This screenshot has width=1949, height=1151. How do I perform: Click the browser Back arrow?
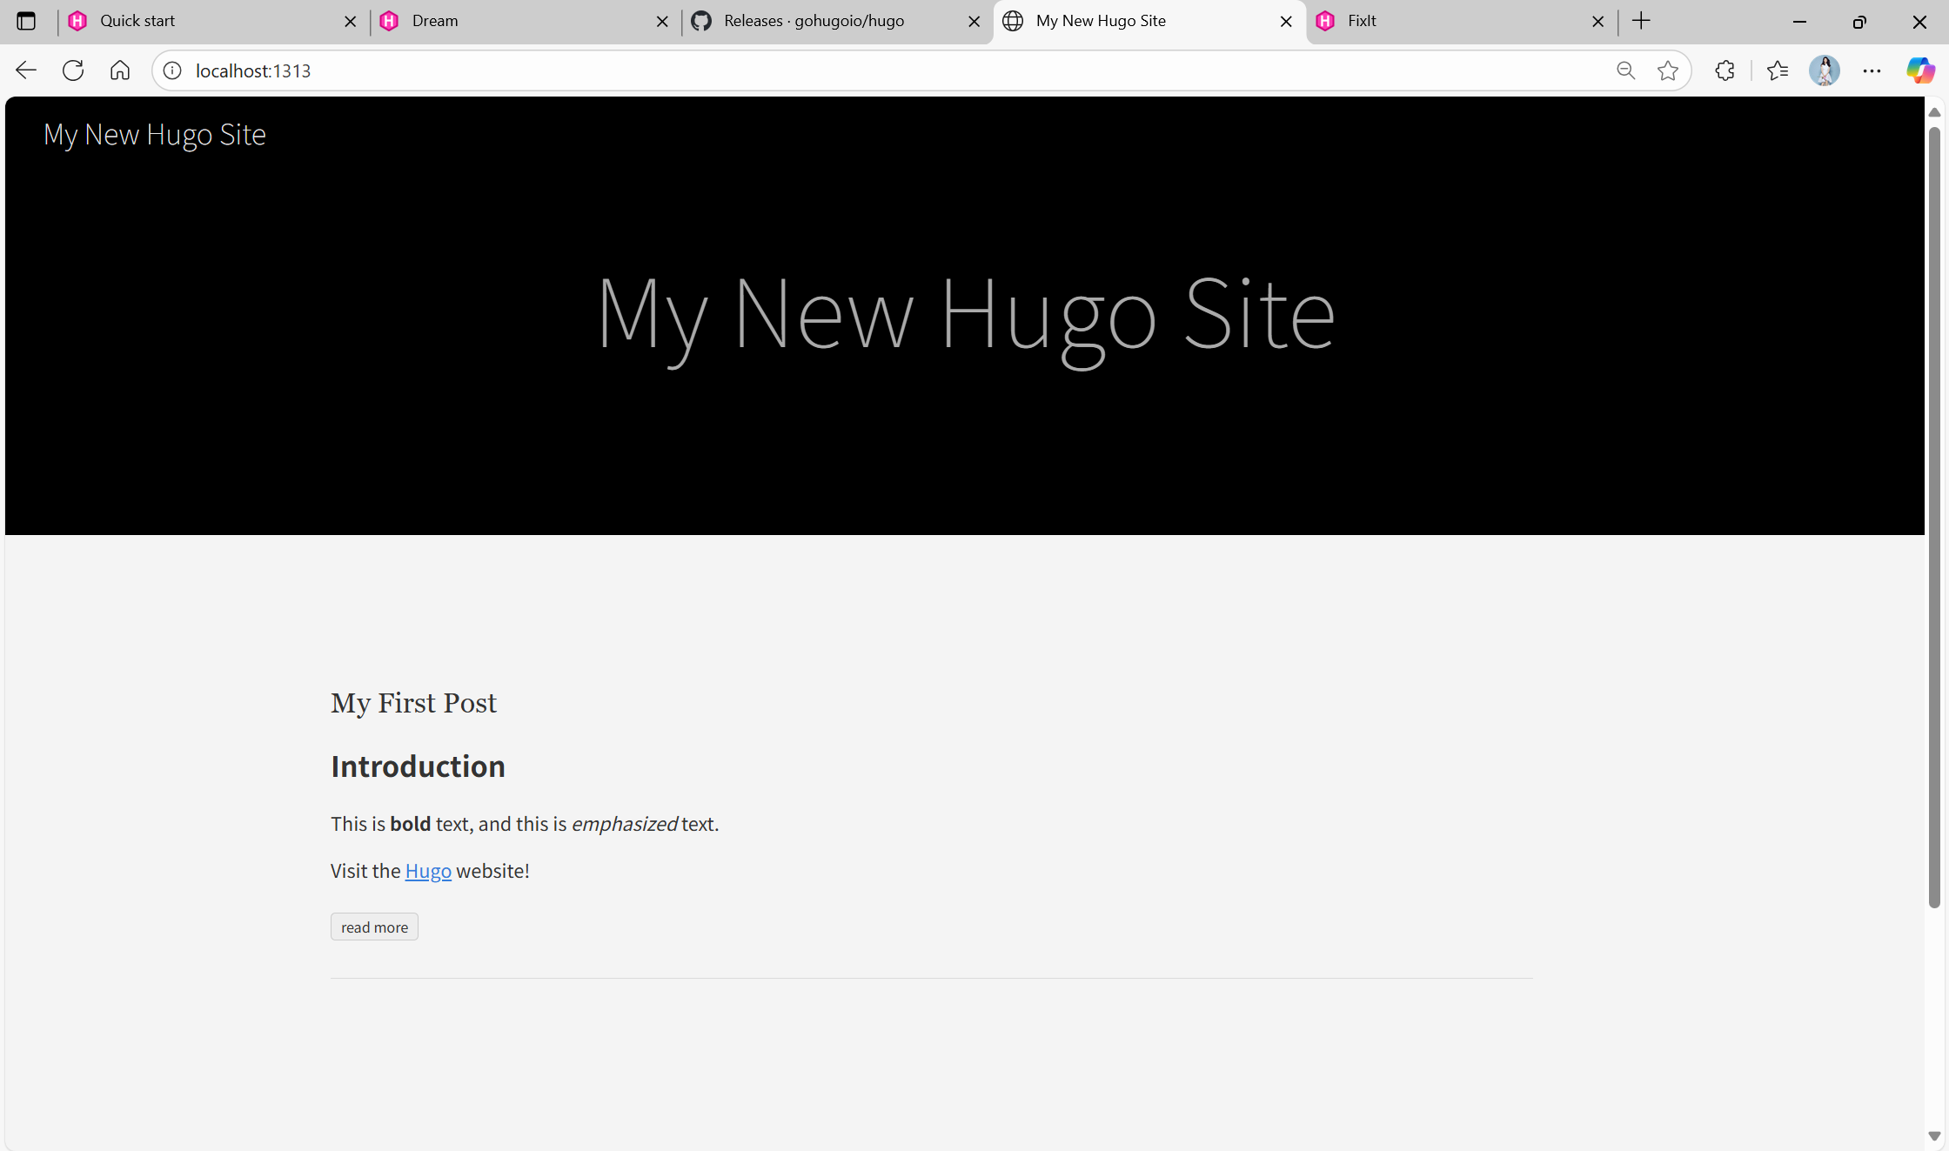pos(26,70)
